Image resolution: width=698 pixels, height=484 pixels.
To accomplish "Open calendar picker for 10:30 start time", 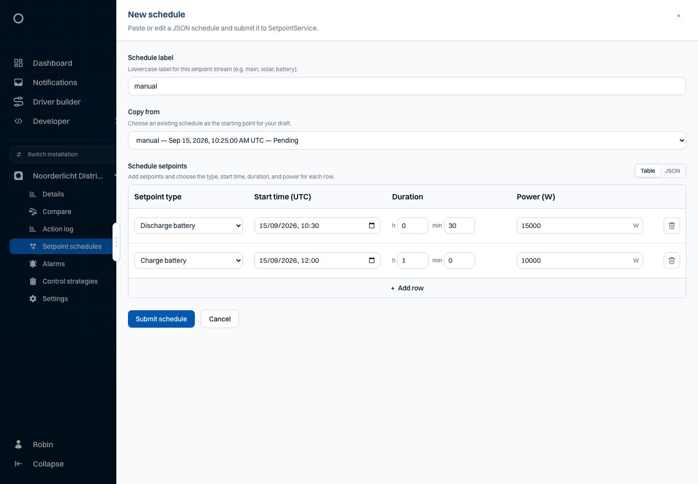I will tap(372, 226).
